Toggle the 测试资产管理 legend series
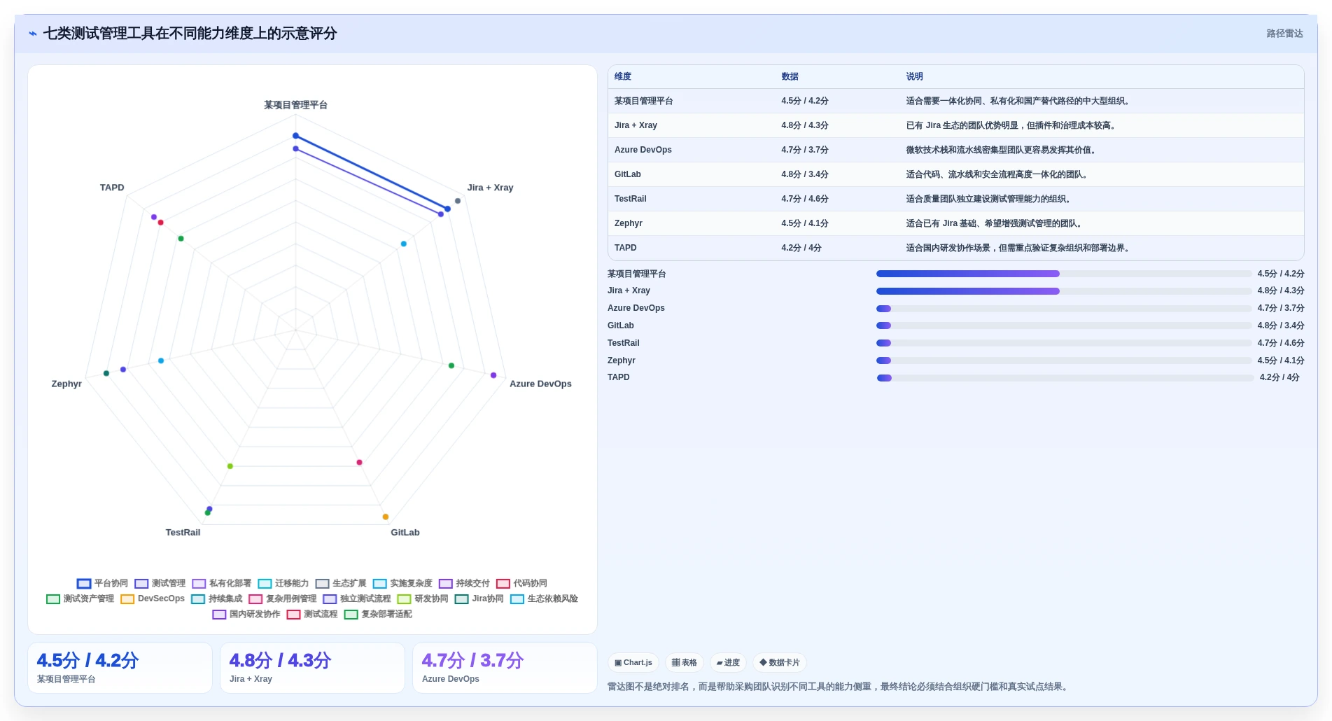Viewport: 1332px width, 721px height. tap(80, 598)
